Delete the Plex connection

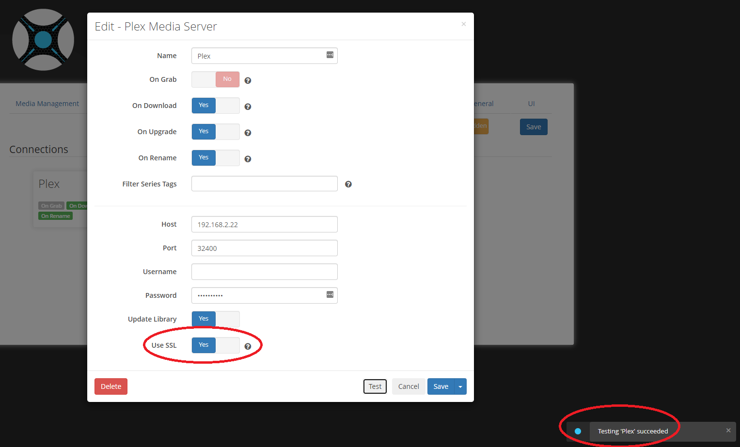click(111, 386)
